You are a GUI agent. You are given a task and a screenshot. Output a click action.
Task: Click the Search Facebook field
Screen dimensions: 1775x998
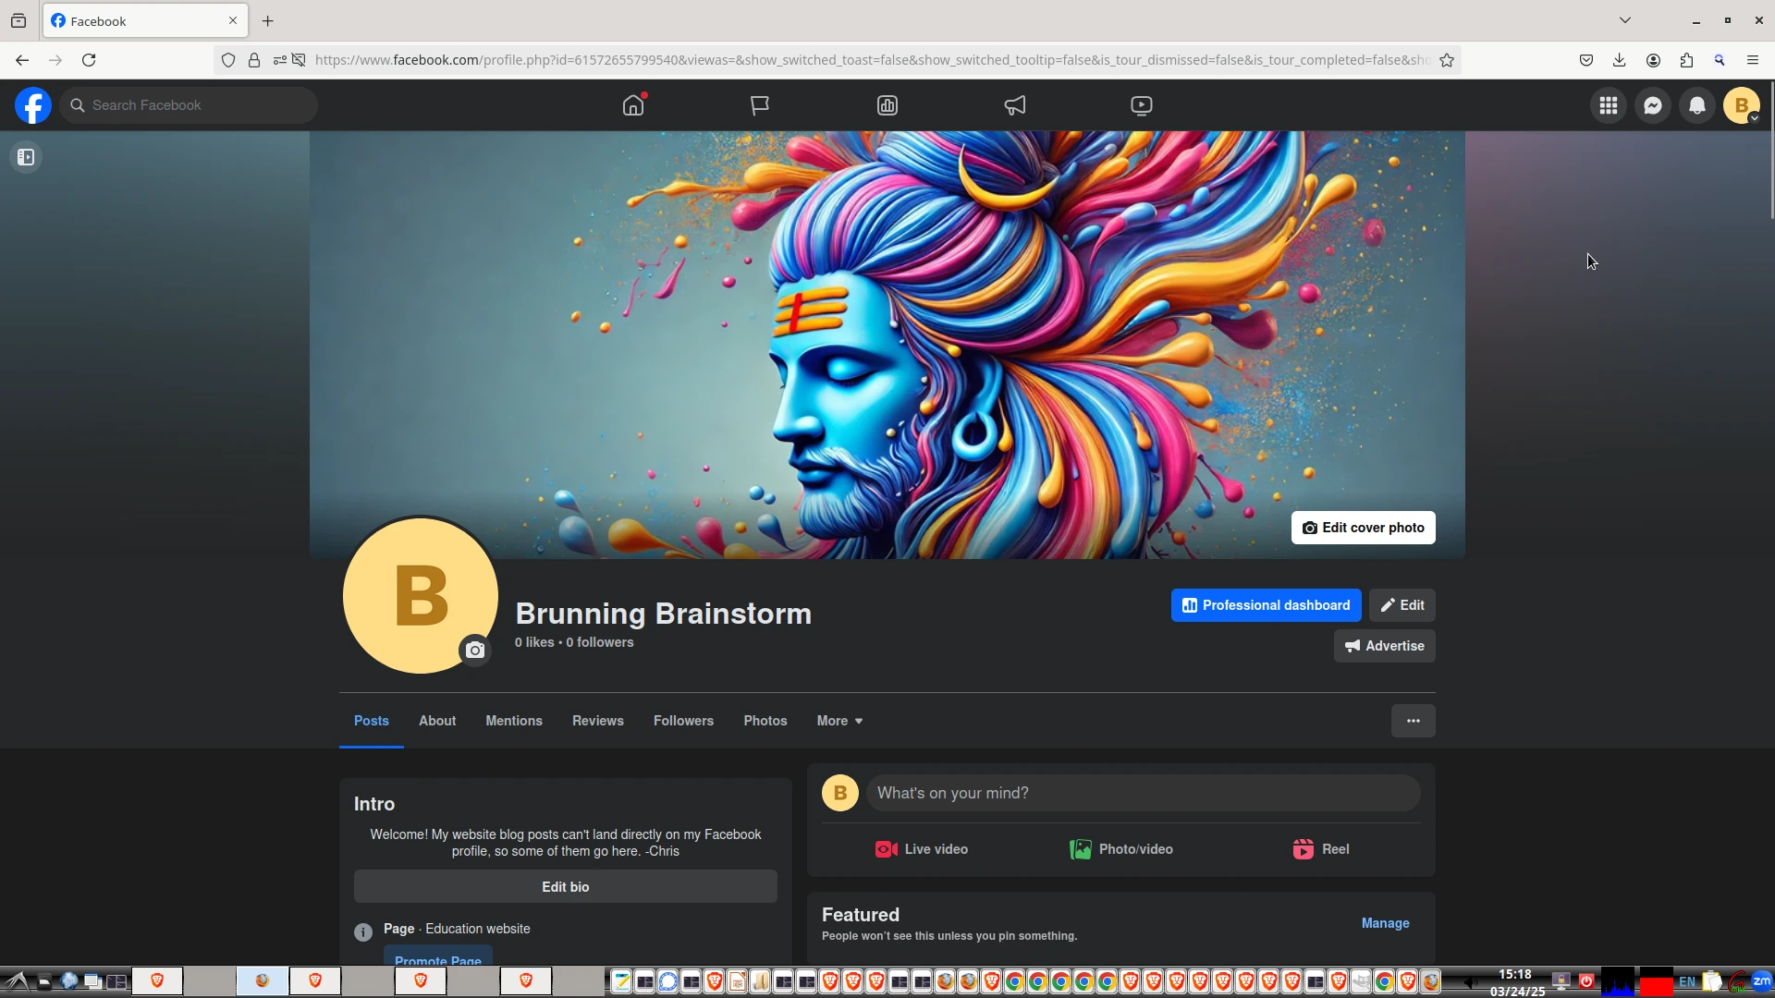pos(190,105)
